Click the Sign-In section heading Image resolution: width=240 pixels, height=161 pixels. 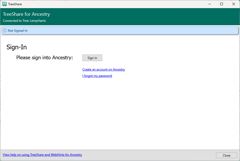click(17, 47)
